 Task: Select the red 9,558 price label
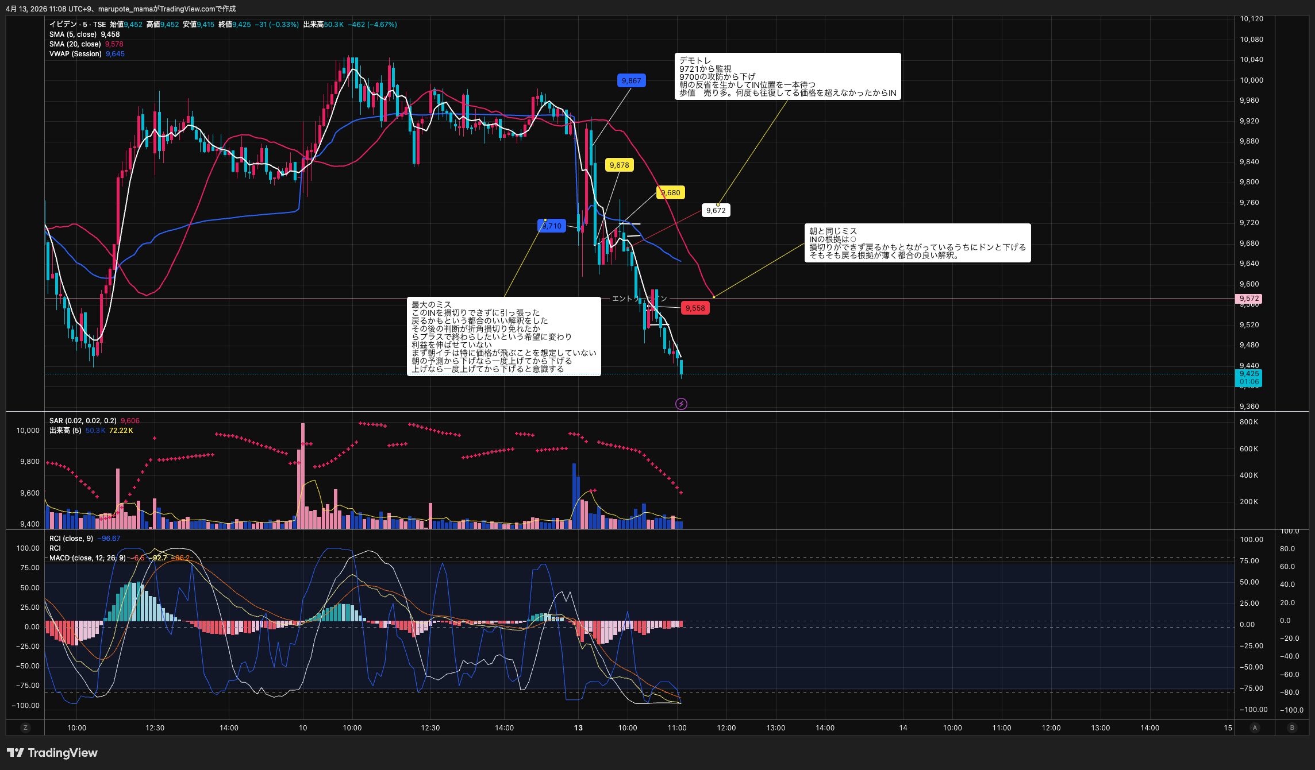tap(695, 308)
